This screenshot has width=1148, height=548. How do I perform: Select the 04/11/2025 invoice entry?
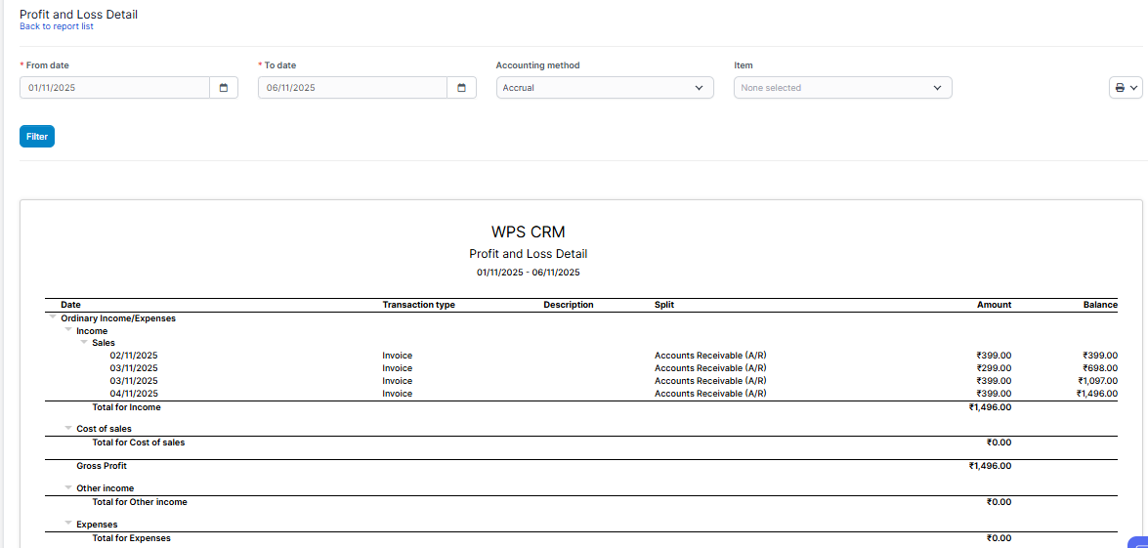tap(134, 394)
